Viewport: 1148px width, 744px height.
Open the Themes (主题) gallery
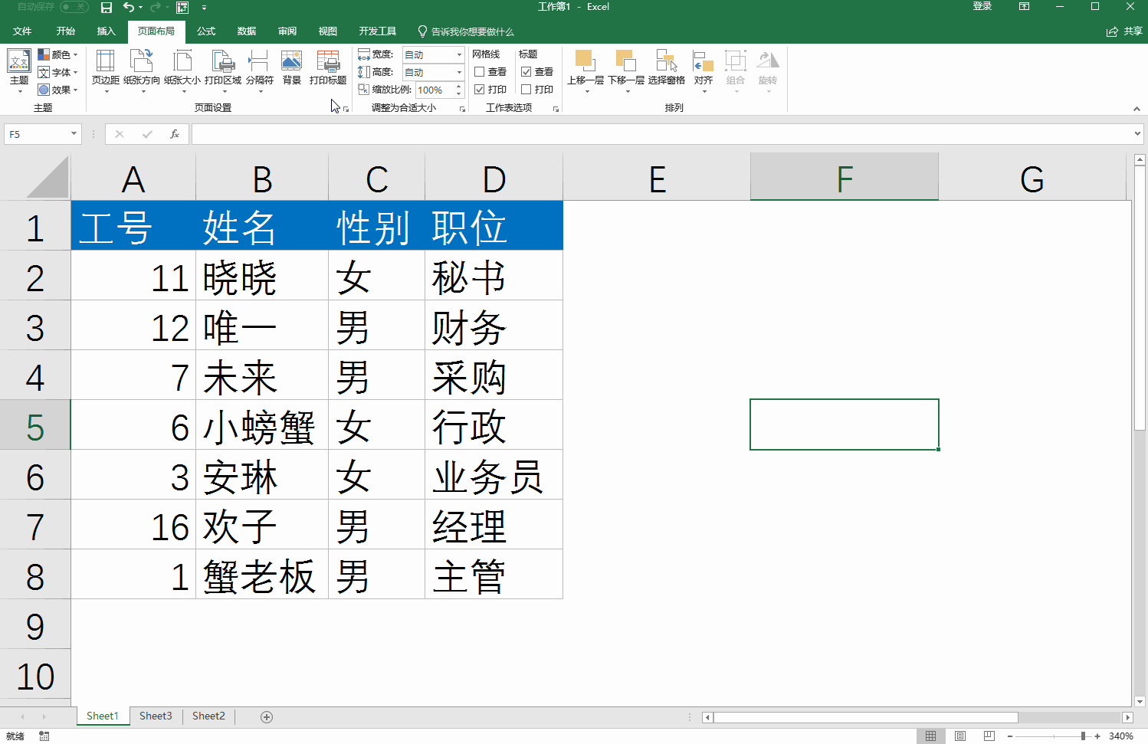click(x=19, y=70)
